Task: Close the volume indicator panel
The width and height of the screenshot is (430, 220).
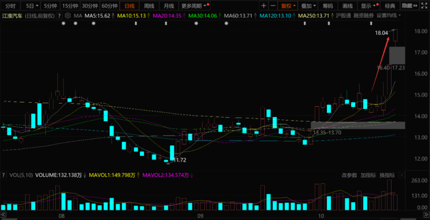Action: pyautogui.click(x=402, y=175)
